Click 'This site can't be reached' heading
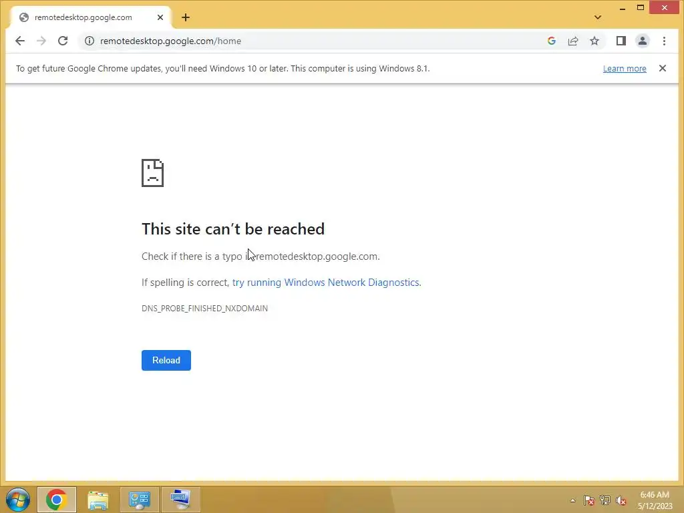The height and width of the screenshot is (513, 684). click(x=233, y=229)
